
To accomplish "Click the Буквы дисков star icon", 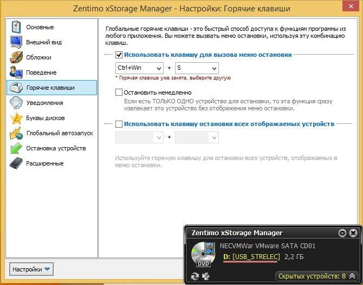I will (16, 118).
